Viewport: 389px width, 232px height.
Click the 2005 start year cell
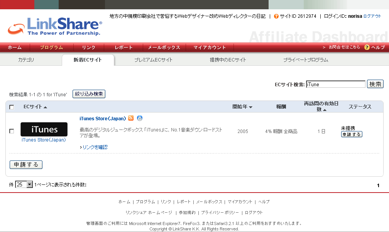tap(243, 131)
